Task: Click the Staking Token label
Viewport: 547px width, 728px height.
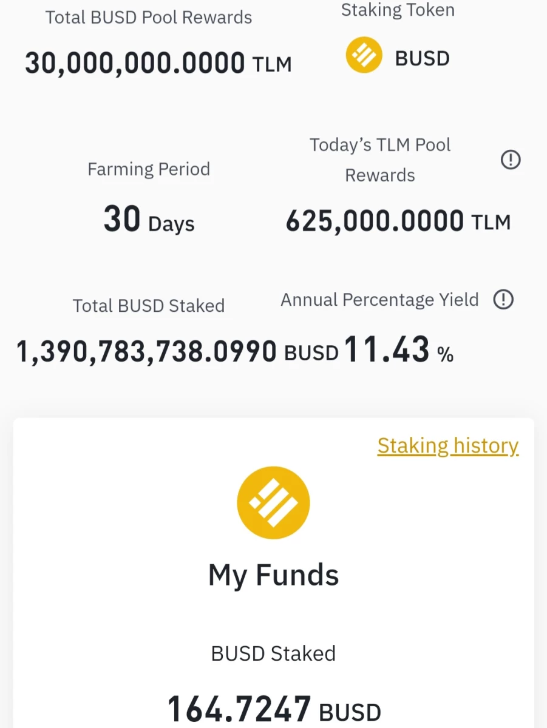Action: point(398,10)
